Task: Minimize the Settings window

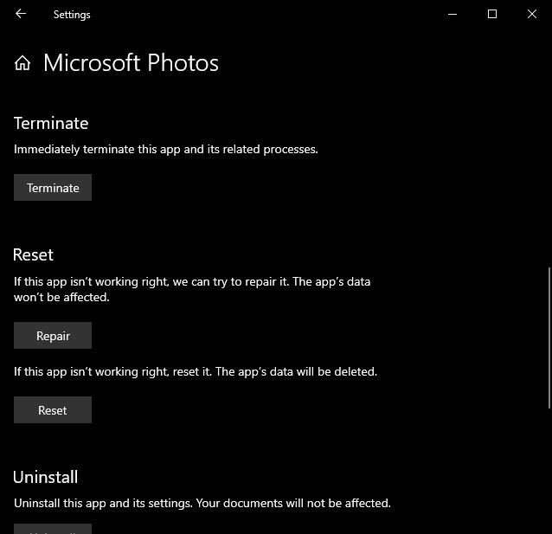Action: (453, 14)
